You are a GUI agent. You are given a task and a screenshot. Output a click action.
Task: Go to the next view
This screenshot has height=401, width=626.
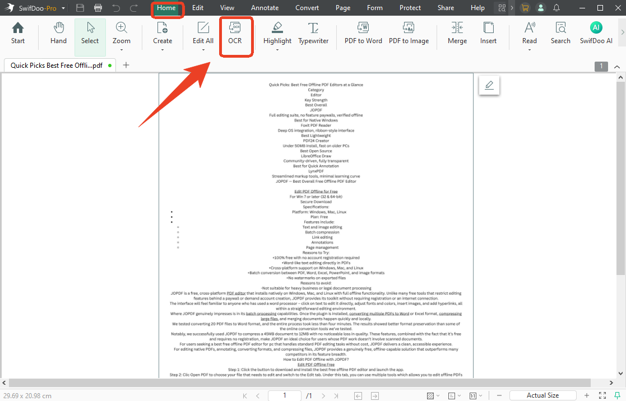(375, 396)
